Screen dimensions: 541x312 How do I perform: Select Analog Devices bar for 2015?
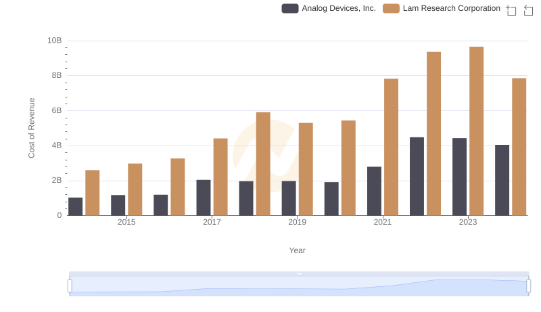pyautogui.click(x=118, y=205)
